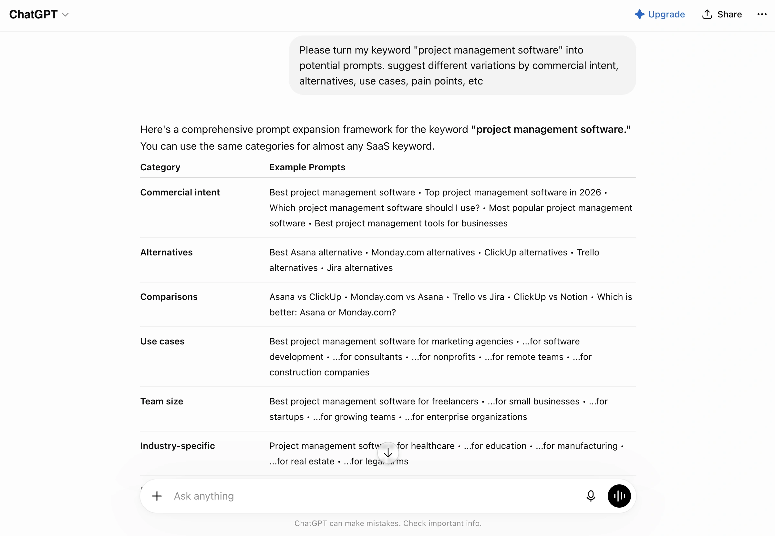This screenshot has width=775, height=536.
Task: Click the Ask anything input field
Action: tap(375, 496)
